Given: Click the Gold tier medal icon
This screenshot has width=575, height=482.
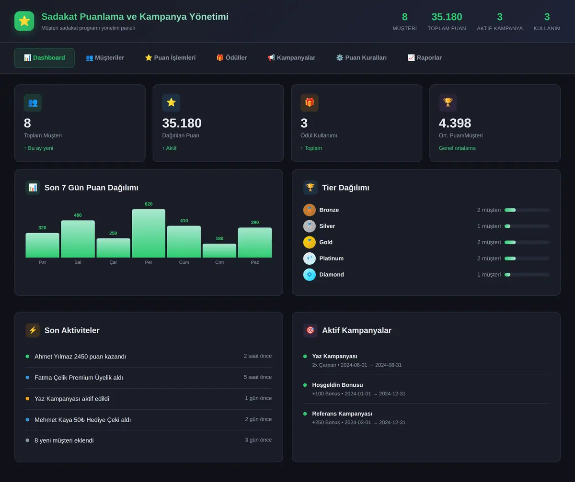Looking at the screenshot, I should click(310, 242).
